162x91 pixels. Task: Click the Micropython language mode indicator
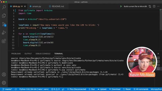[156, 89]
